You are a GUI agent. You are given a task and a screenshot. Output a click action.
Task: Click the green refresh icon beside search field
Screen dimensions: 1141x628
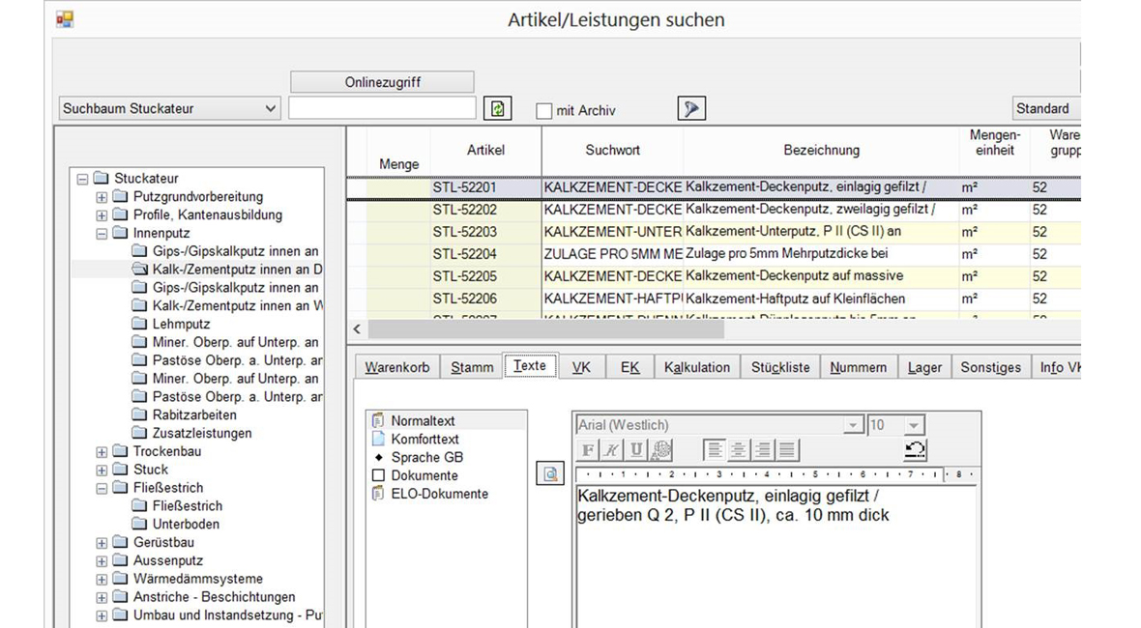pyautogui.click(x=497, y=109)
